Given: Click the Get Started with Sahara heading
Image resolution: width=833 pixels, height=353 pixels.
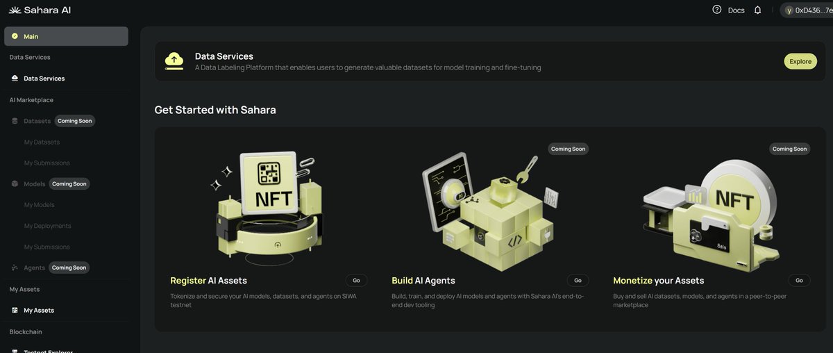Looking at the screenshot, I should point(215,110).
